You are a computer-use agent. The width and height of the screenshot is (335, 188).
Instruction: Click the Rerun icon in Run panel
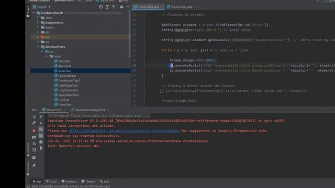click(34, 117)
